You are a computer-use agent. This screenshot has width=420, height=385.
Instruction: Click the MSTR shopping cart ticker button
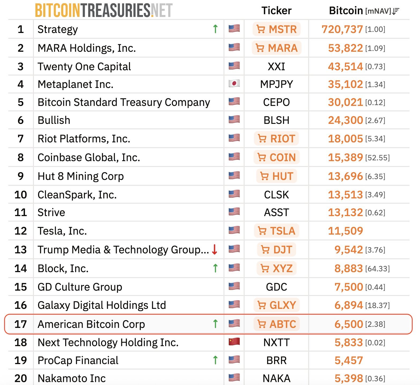click(277, 29)
